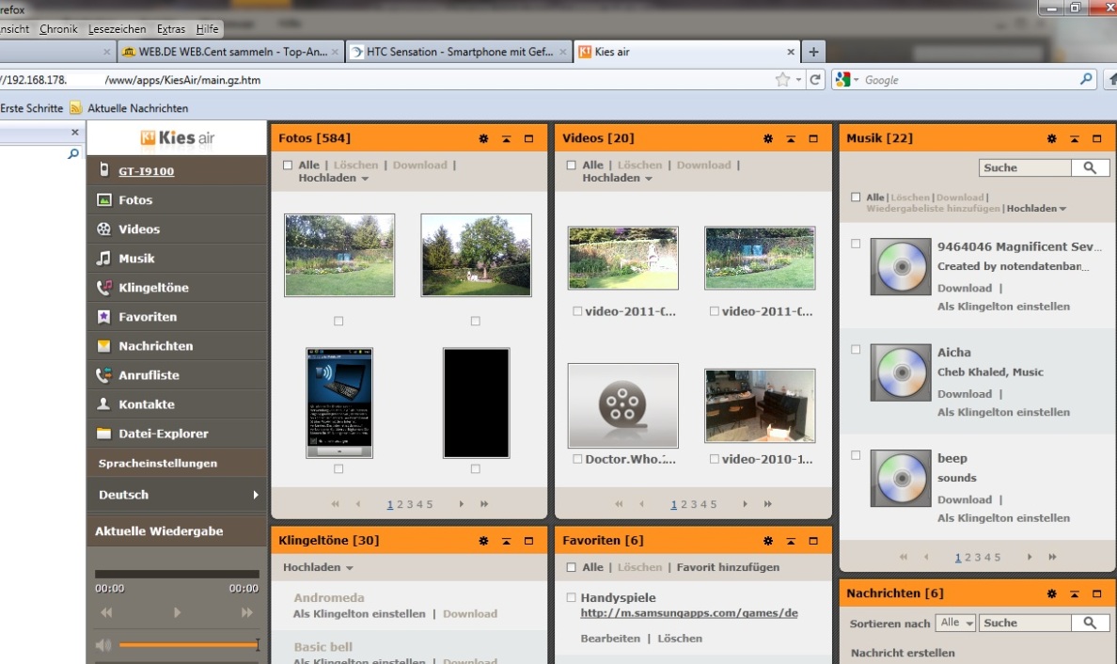This screenshot has width=1117, height=664.
Task: Select the Favoriten star icon in sidebar
Action: [x=104, y=317]
